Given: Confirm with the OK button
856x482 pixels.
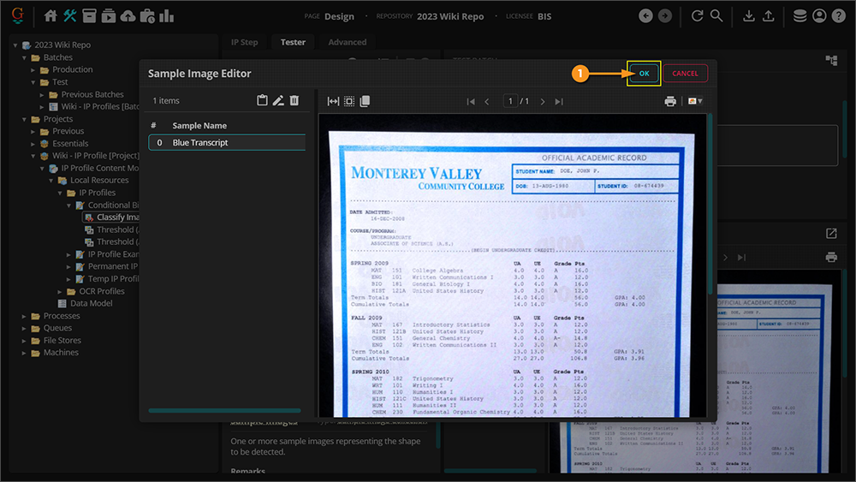Looking at the screenshot, I should pos(645,73).
